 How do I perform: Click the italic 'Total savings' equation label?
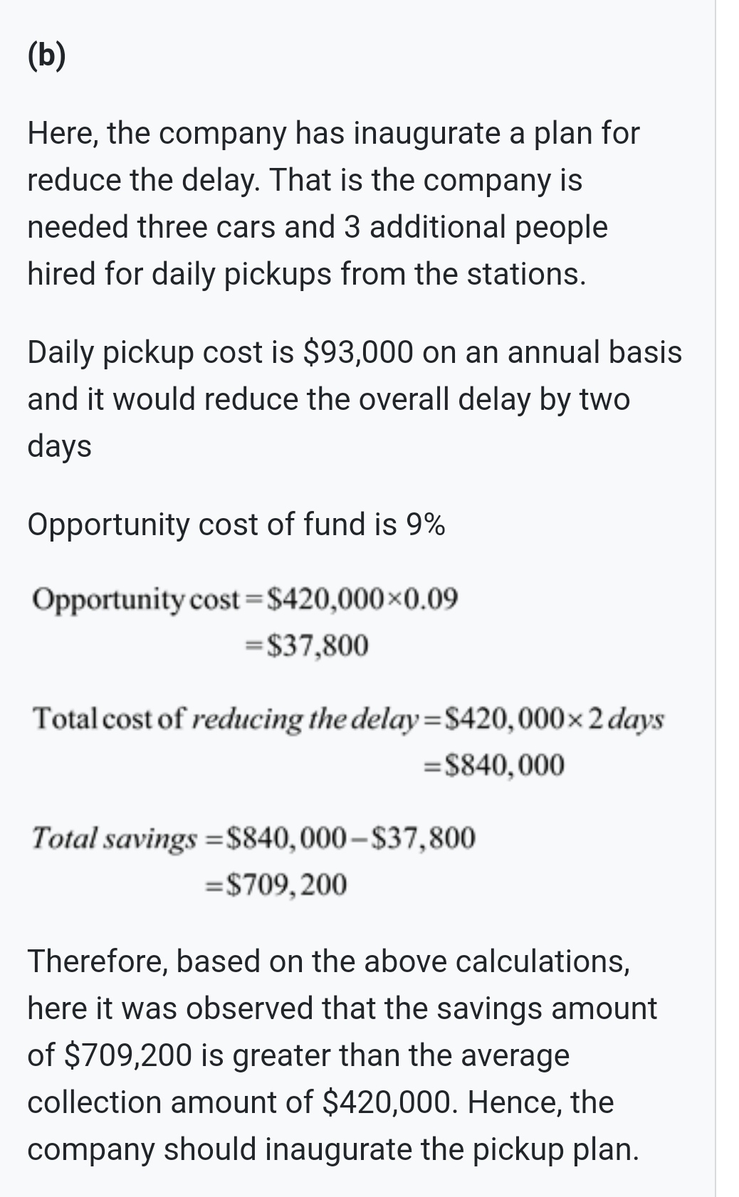[x=114, y=838]
